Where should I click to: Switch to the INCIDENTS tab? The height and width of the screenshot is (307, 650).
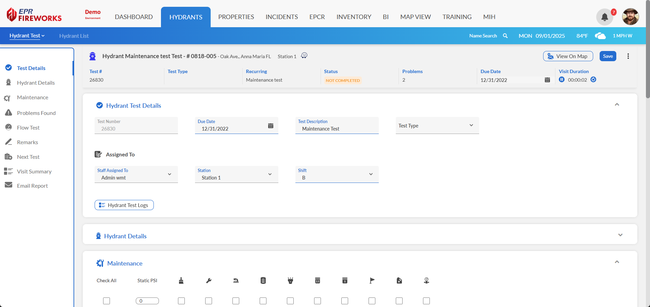point(281,17)
